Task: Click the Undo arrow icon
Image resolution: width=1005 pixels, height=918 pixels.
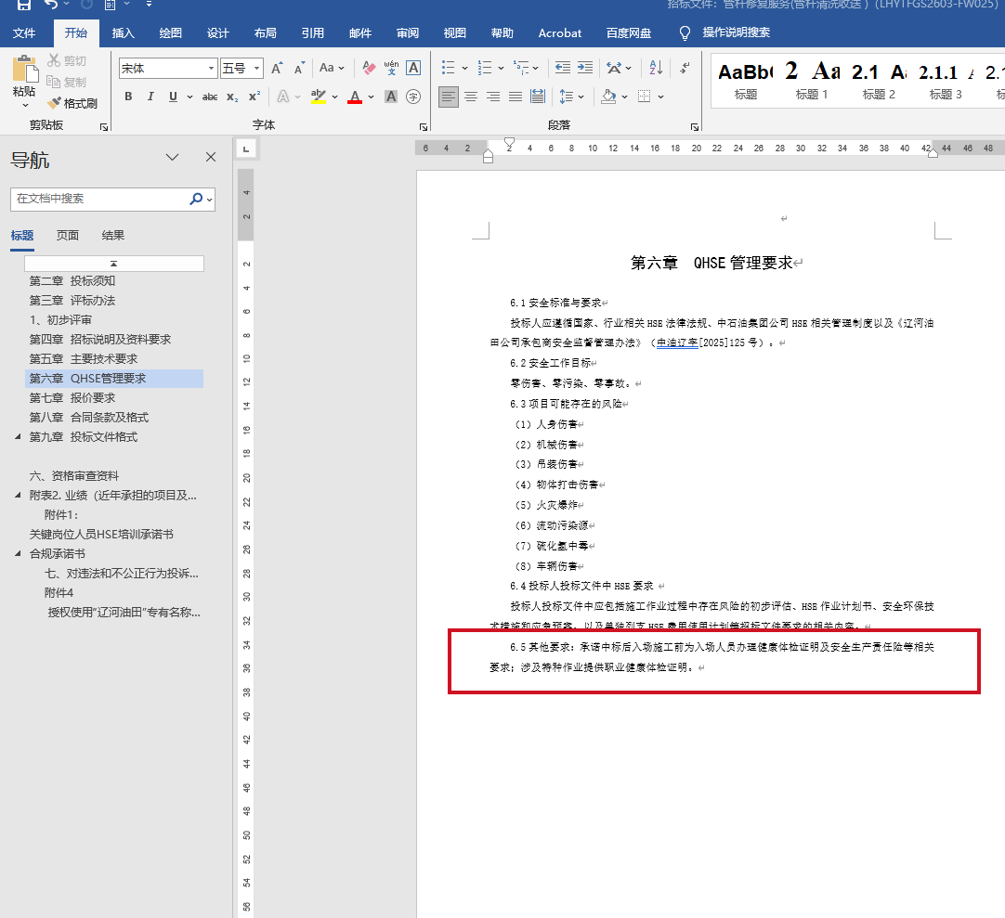Action: [51, 5]
